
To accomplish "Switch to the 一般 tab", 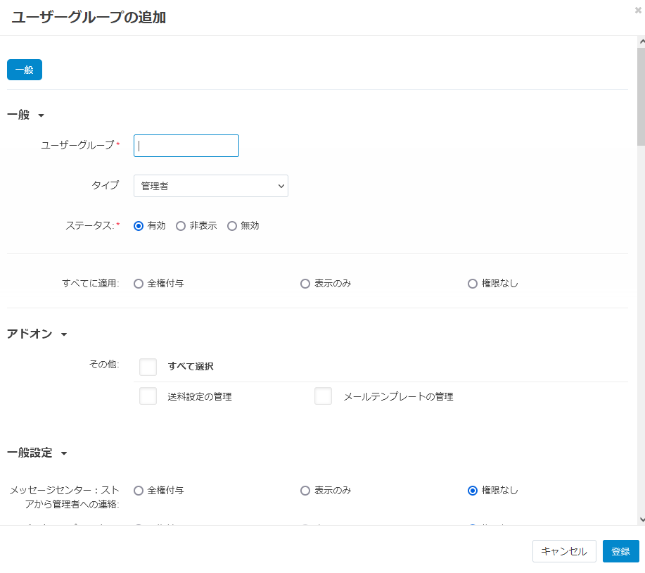I will point(25,70).
